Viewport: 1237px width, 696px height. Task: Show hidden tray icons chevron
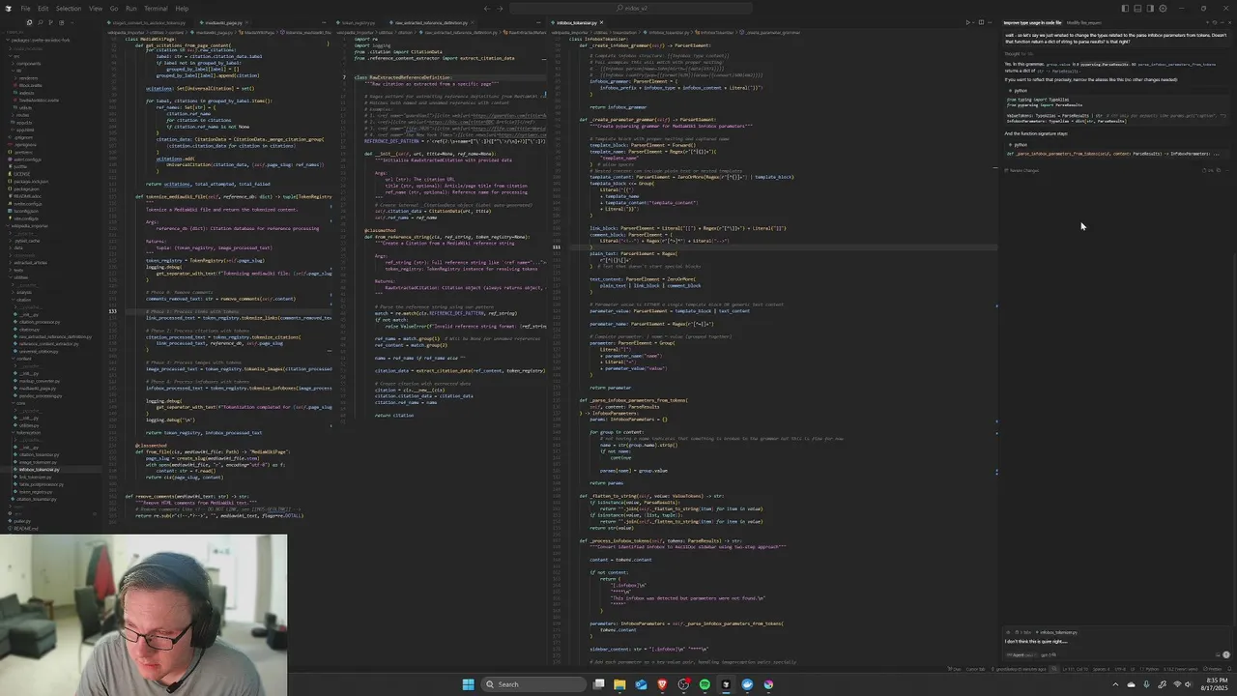point(1115,684)
